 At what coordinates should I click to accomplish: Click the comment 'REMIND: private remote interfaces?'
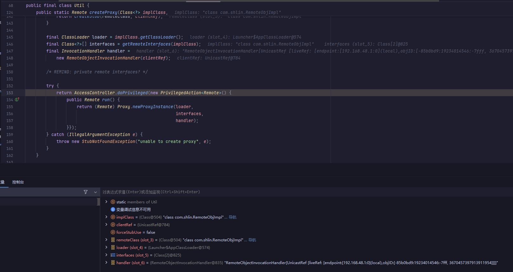point(97,72)
